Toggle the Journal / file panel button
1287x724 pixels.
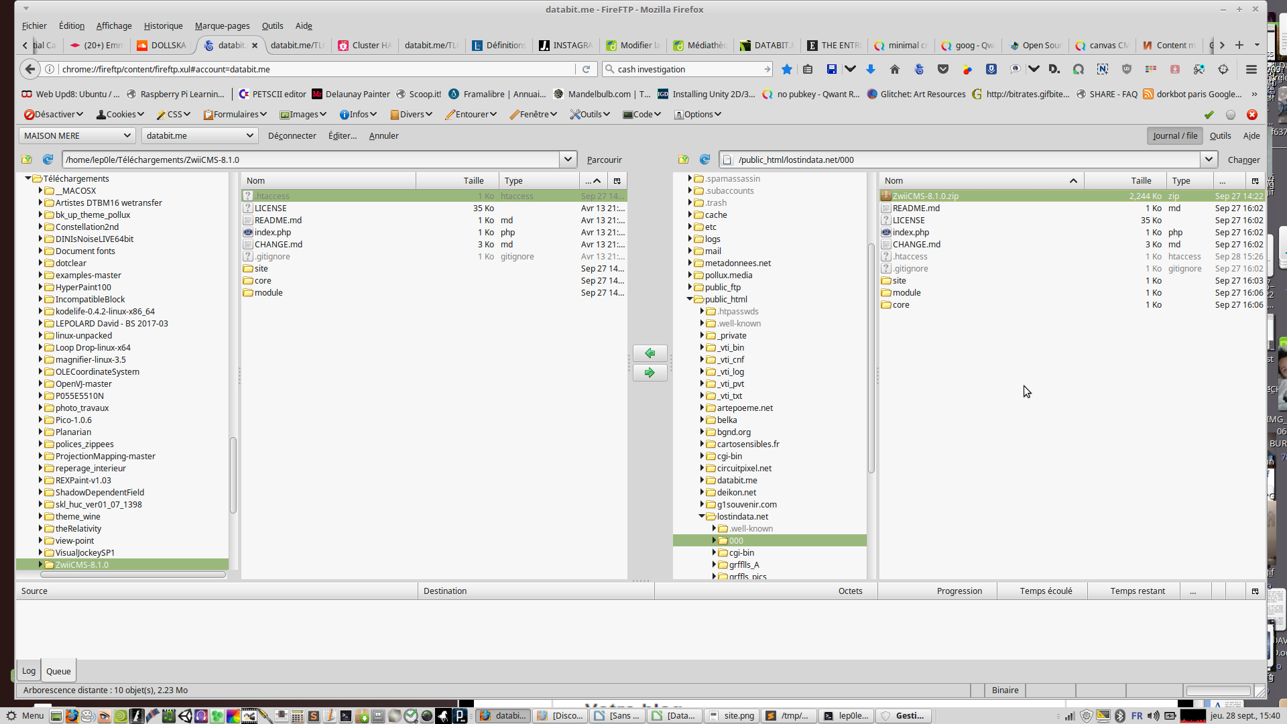(x=1174, y=135)
